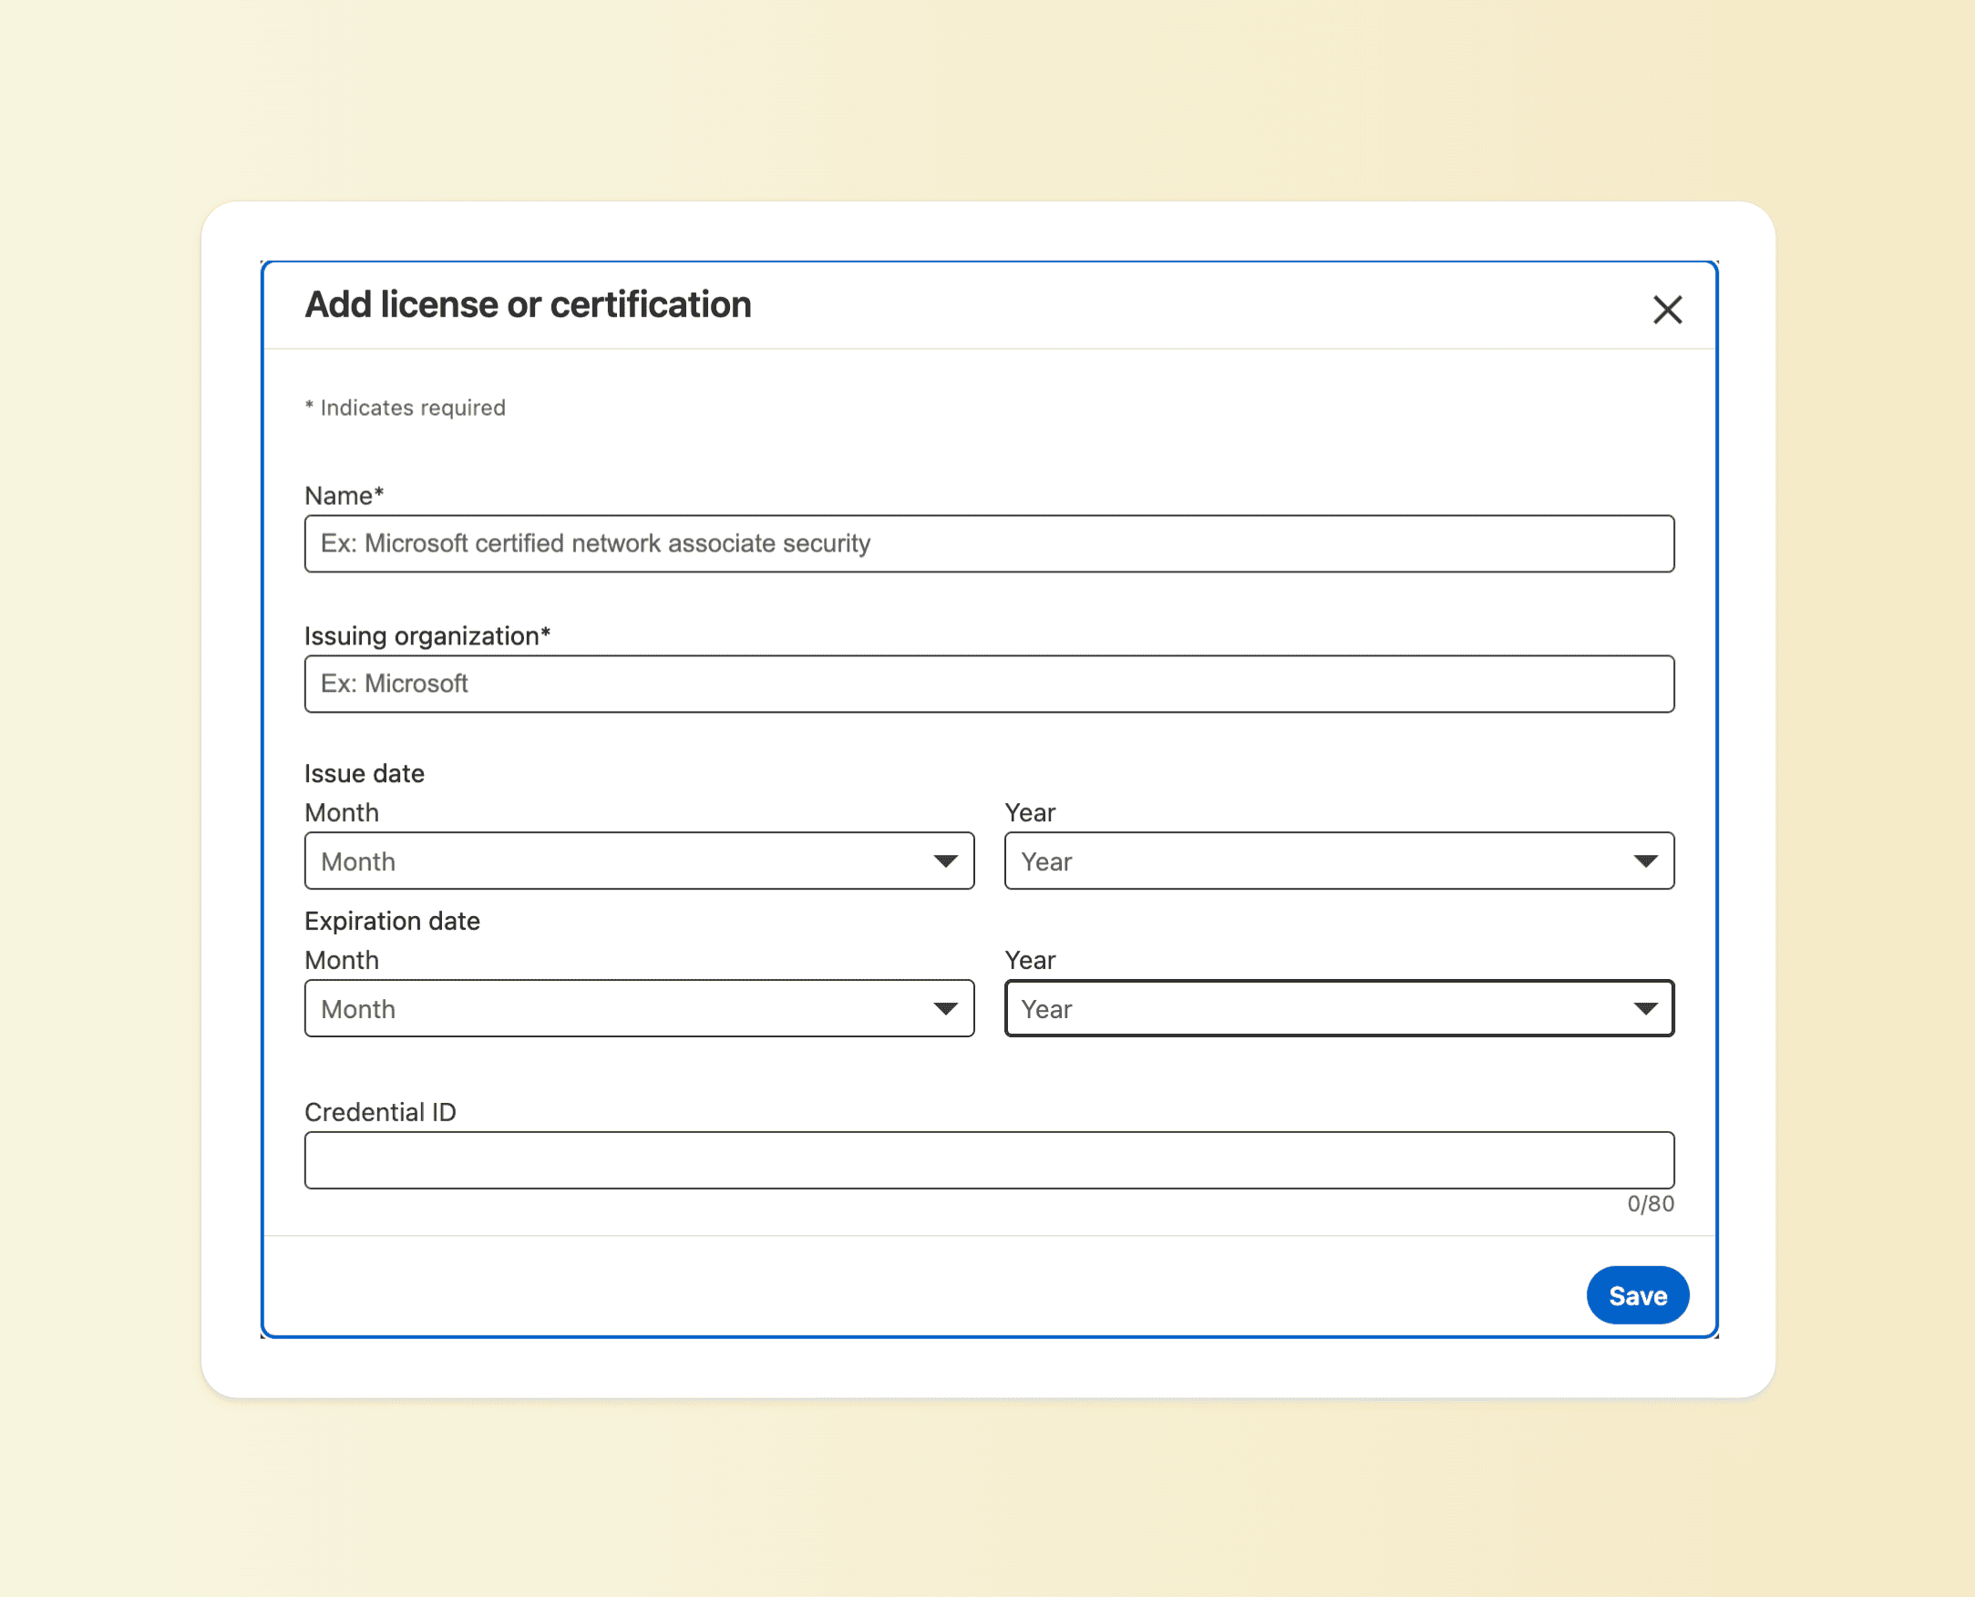Click the Credential ID label

click(380, 1112)
